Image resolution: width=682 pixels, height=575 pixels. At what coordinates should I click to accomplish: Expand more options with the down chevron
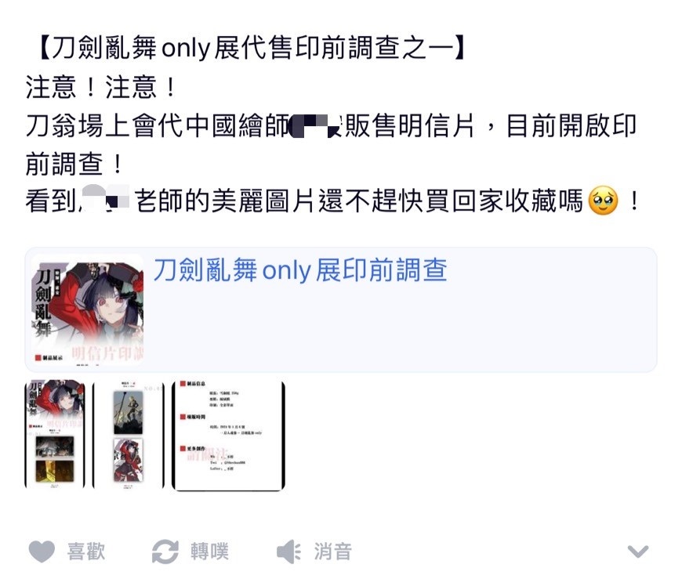click(638, 551)
